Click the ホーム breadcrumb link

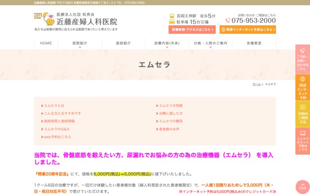point(257,84)
